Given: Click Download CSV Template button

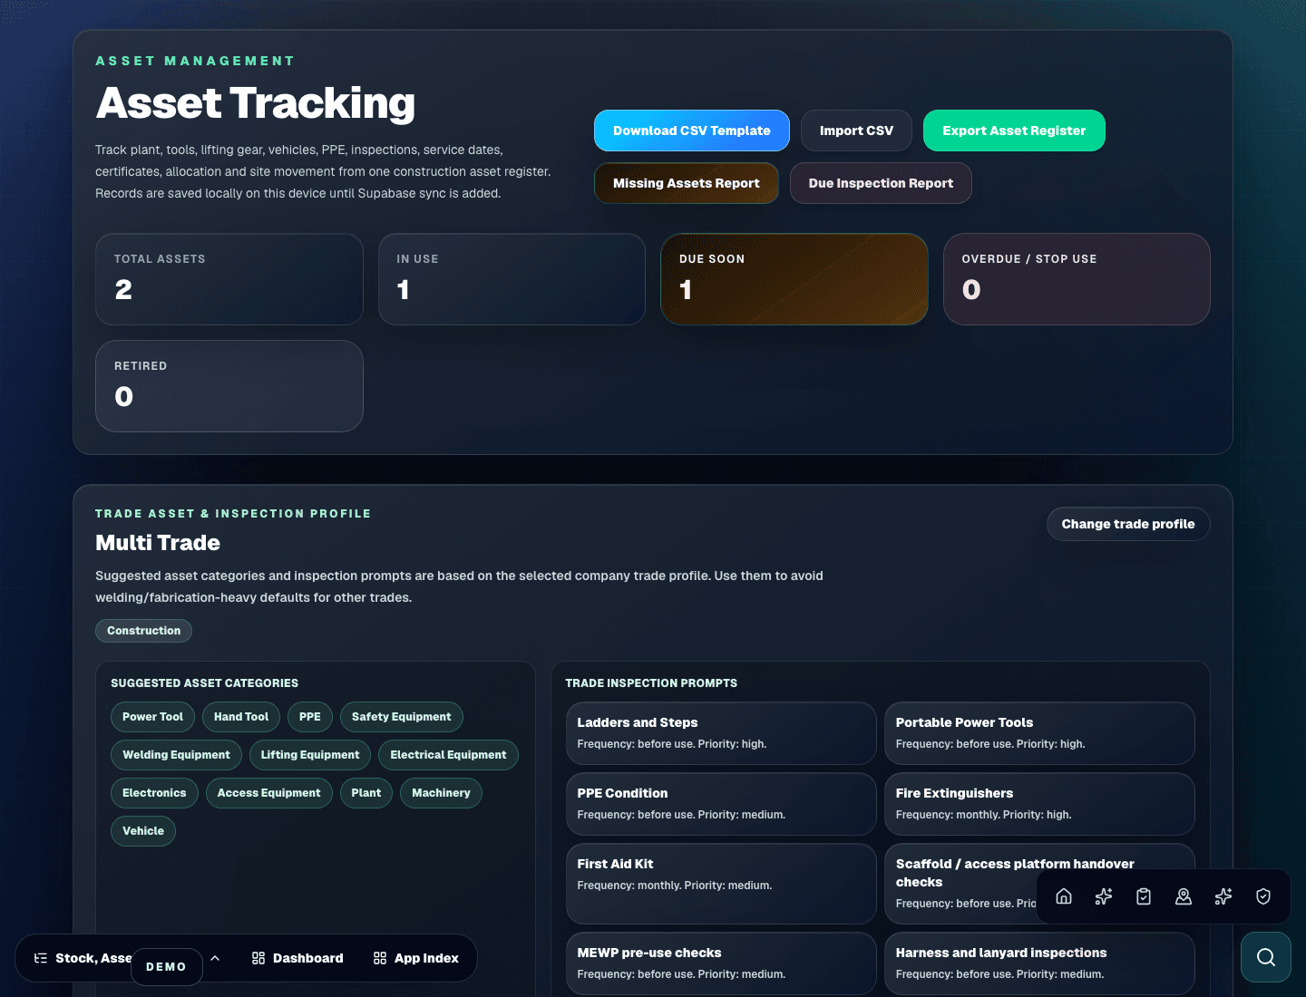Looking at the screenshot, I should click(x=692, y=131).
